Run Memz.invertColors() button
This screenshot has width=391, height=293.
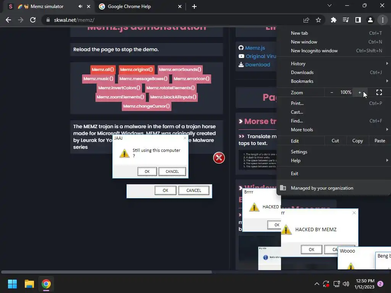119,88
